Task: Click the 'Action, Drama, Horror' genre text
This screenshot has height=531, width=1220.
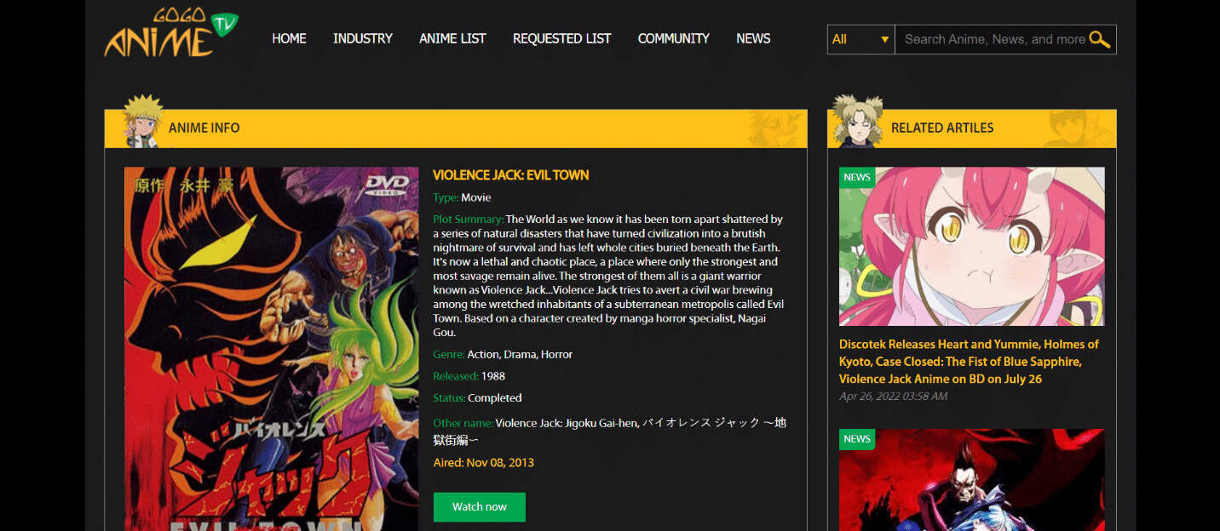Action: point(520,354)
